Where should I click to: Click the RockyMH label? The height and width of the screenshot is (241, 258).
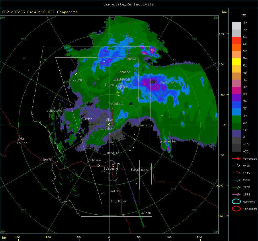click(76, 80)
